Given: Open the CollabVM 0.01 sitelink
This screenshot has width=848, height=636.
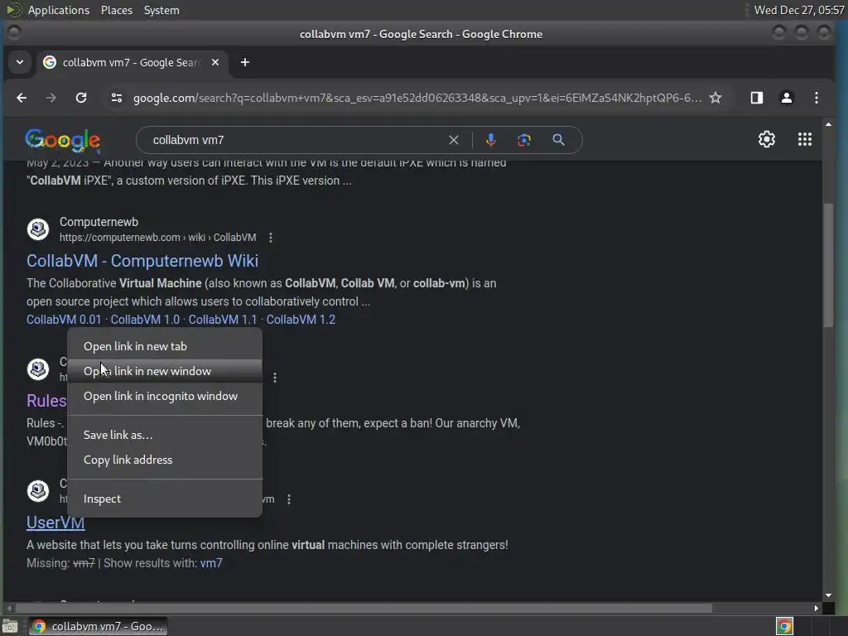Looking at the screenshot, I should click(x=64, y=320).
